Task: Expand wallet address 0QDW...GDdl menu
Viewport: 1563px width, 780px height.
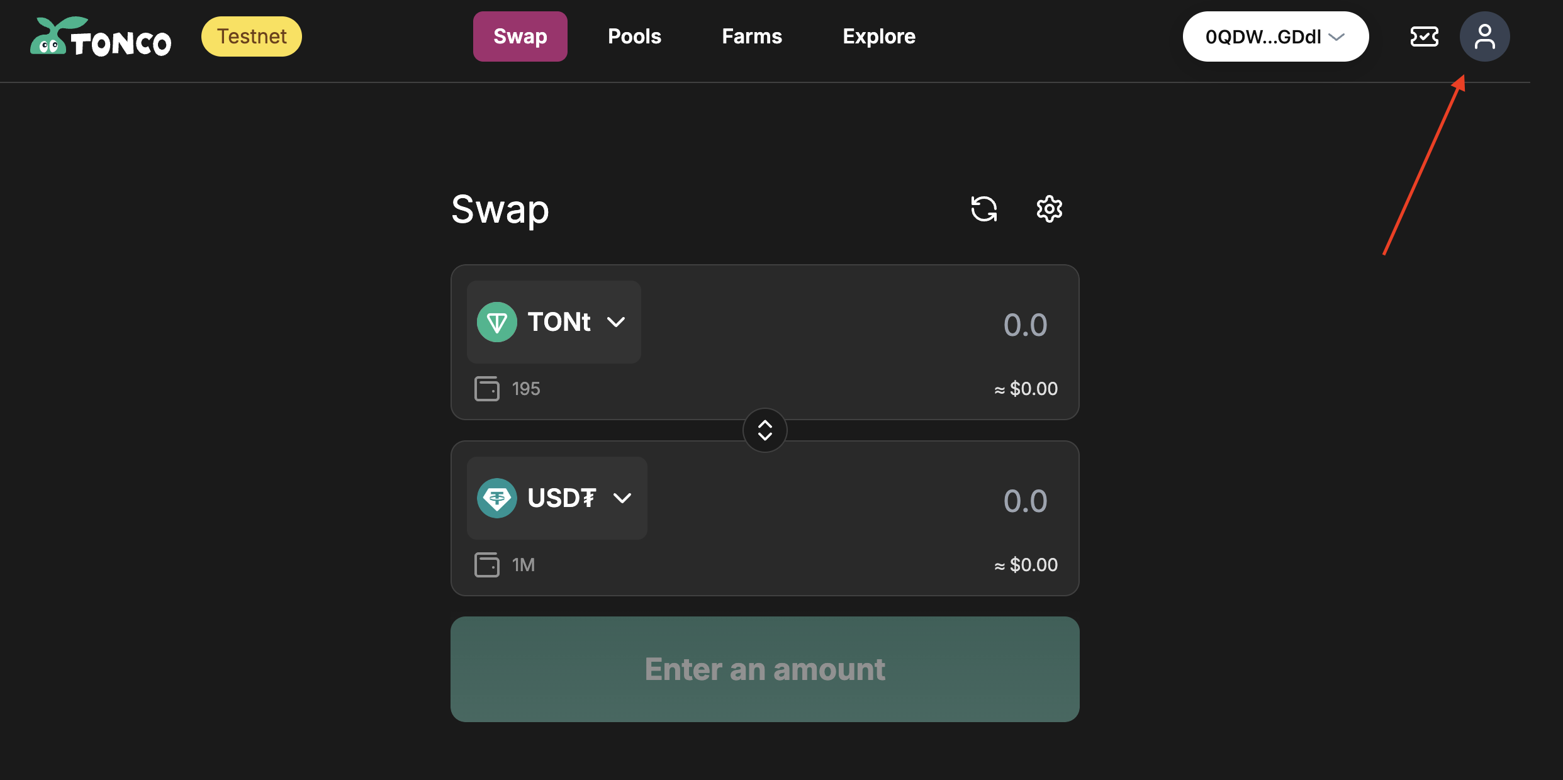Action: pyautogui.click(x=1275, y=37)
